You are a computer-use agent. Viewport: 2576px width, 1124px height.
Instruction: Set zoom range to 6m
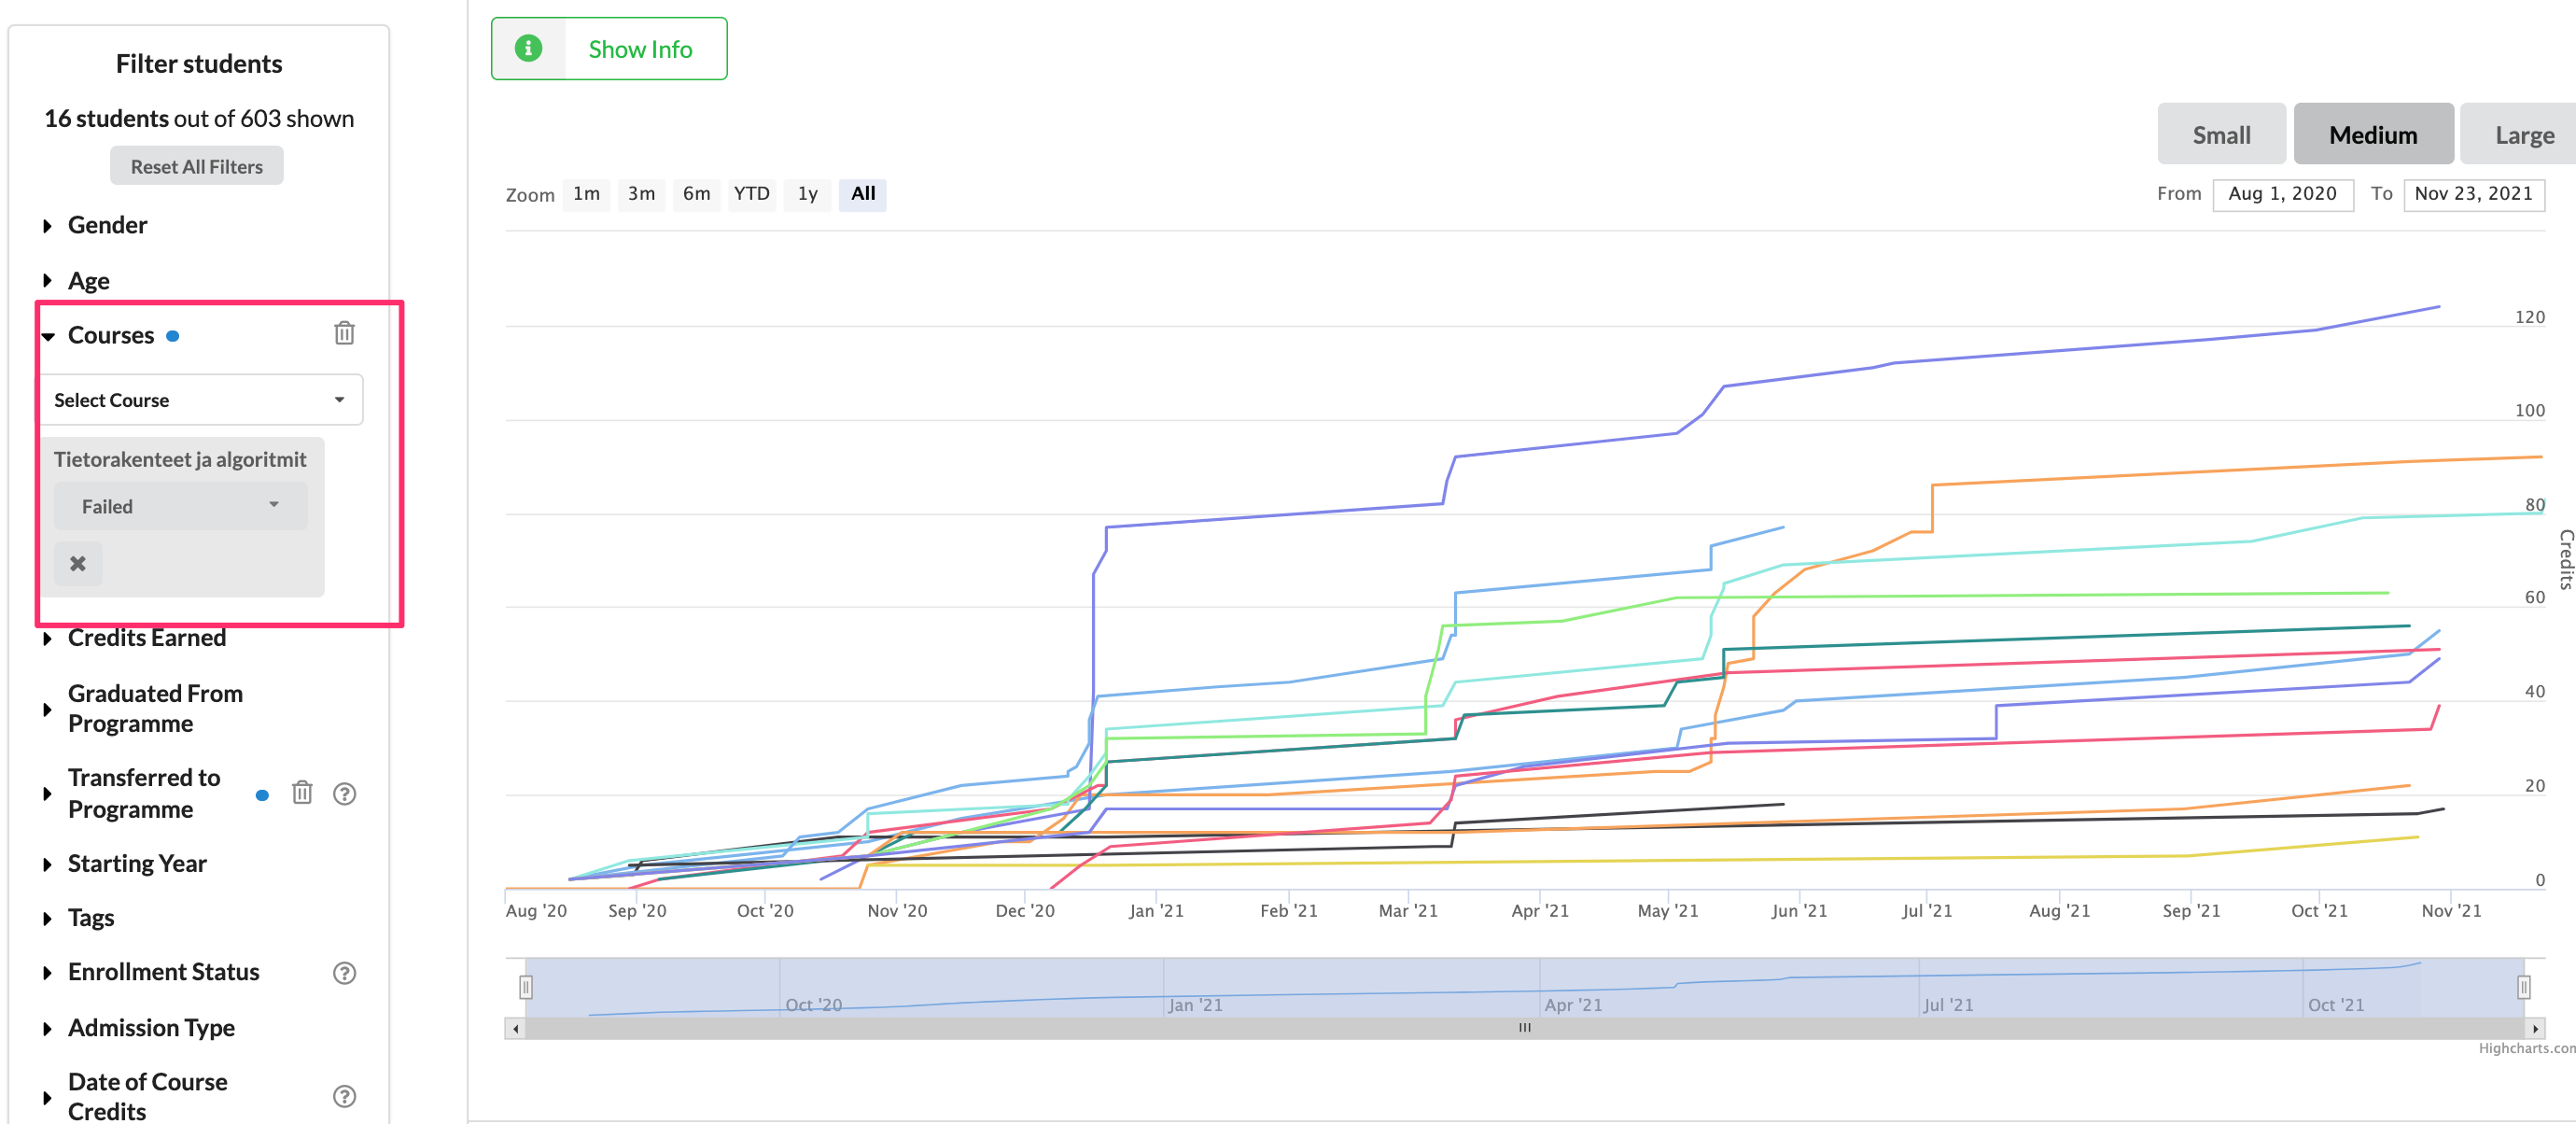(x=696, y=194)
